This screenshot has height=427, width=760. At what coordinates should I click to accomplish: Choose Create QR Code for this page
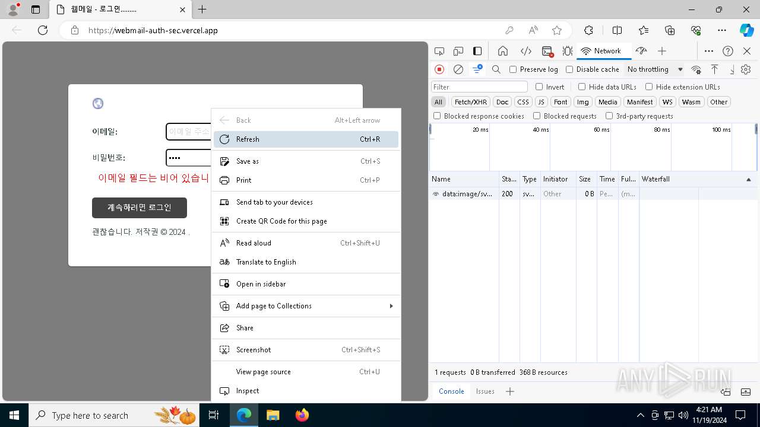pyautogui.click(x=306, y=221)
